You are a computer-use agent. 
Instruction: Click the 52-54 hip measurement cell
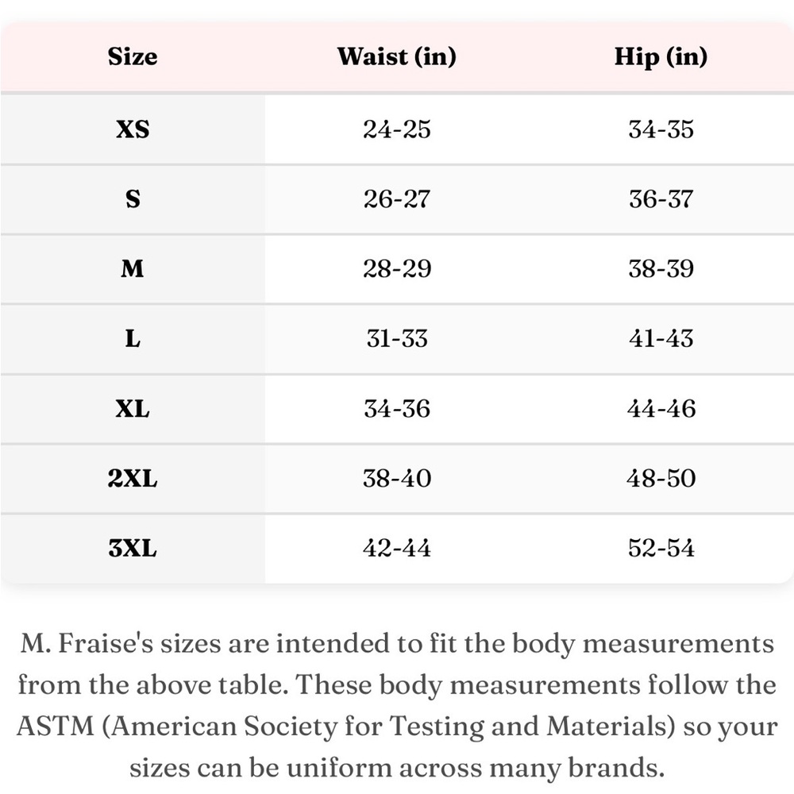661,549
